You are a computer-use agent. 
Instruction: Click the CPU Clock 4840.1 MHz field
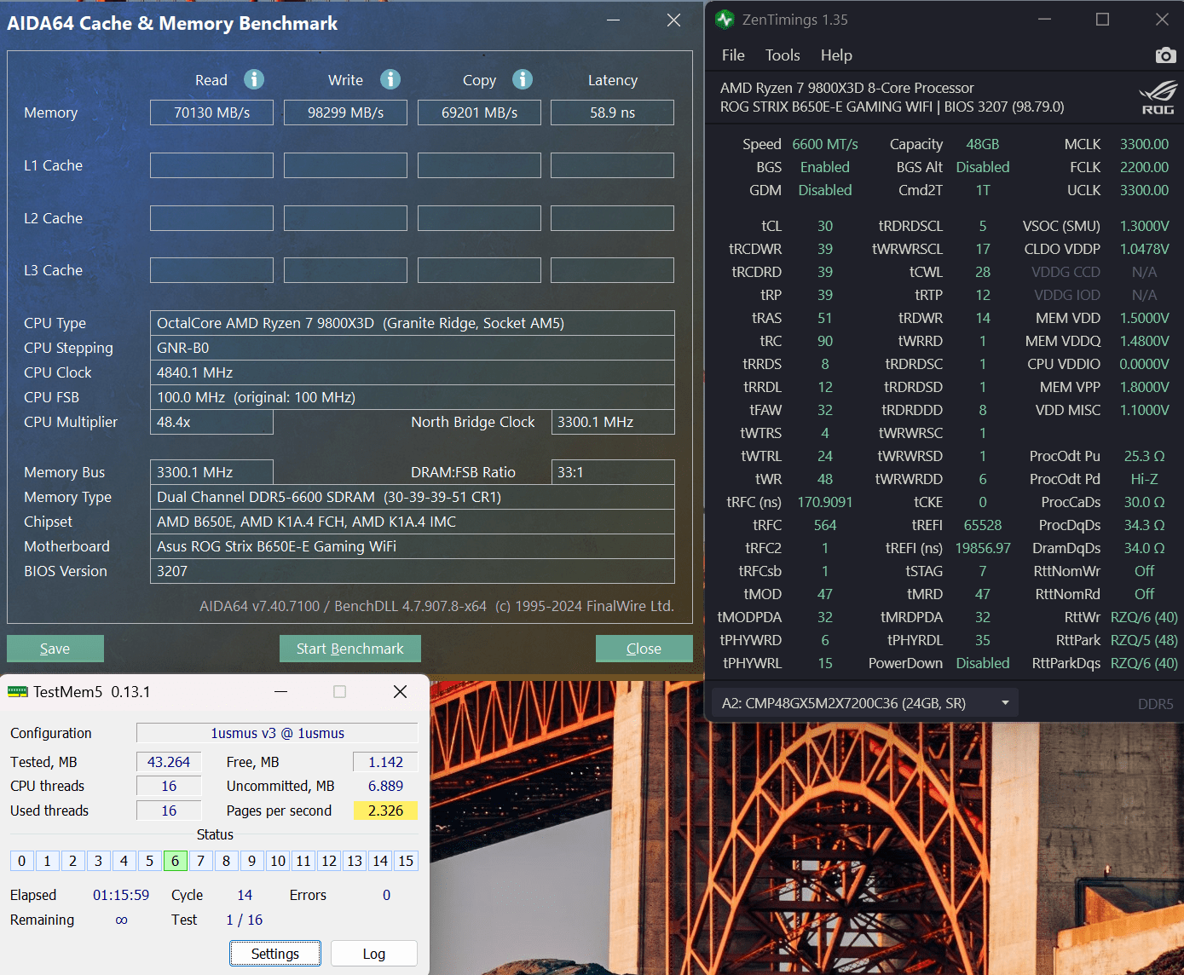413,372
